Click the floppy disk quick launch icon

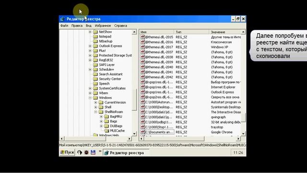click(93, 152)
